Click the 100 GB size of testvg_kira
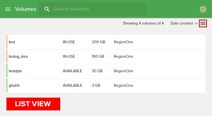This screenshot has height=116, width=212. (98, 57)
